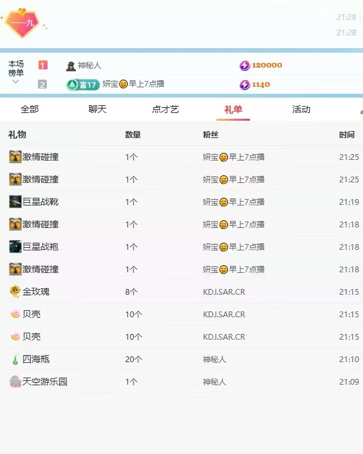
Task: Click the heart-shaped 一九 badge icon
Action: click(x=22, y=23)
